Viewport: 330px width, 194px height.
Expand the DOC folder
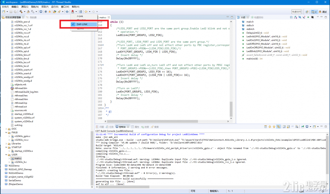click(6, 129)
